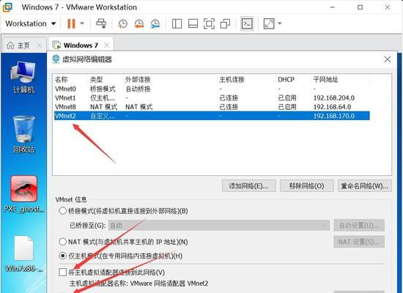Click the 添加网络(E)... button
Screen dimensions: 403x293
pyautogui.click(x=249, y=186)
